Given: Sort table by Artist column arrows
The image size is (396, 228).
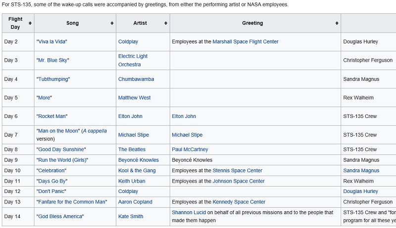Looking at the screenshot, I should tap(166, 23).
